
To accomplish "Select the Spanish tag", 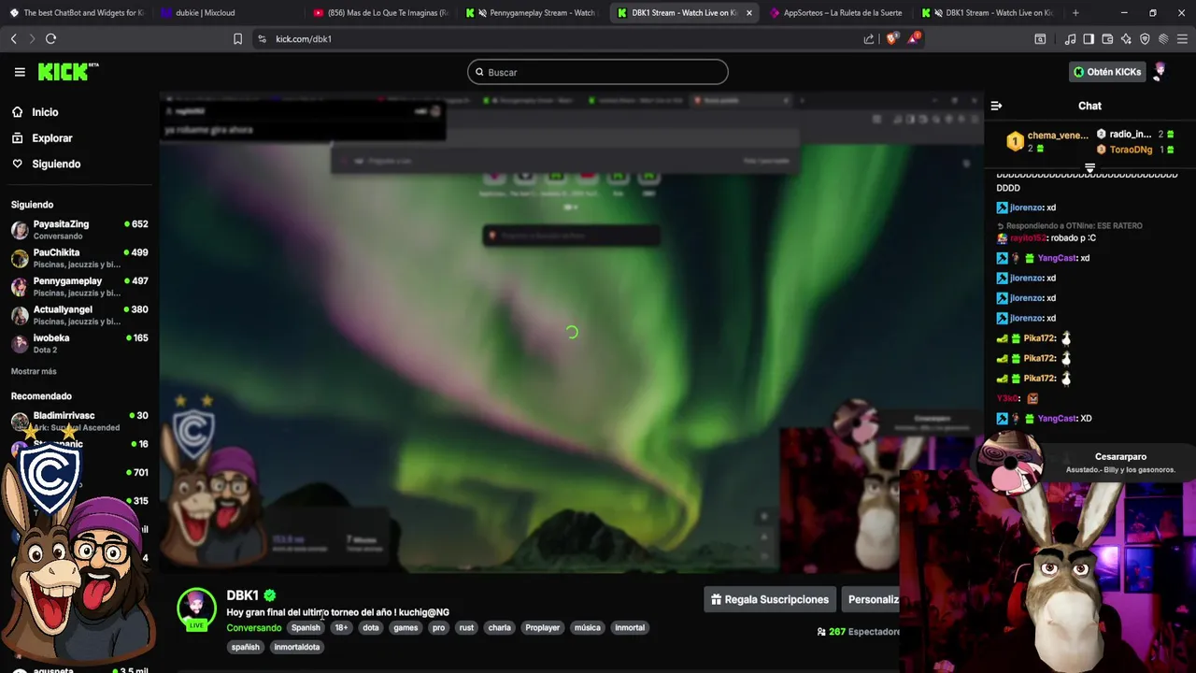I will (x=306, y=628).
